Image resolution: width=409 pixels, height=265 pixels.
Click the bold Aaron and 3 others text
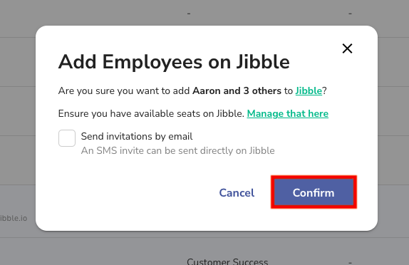(237, 90)
